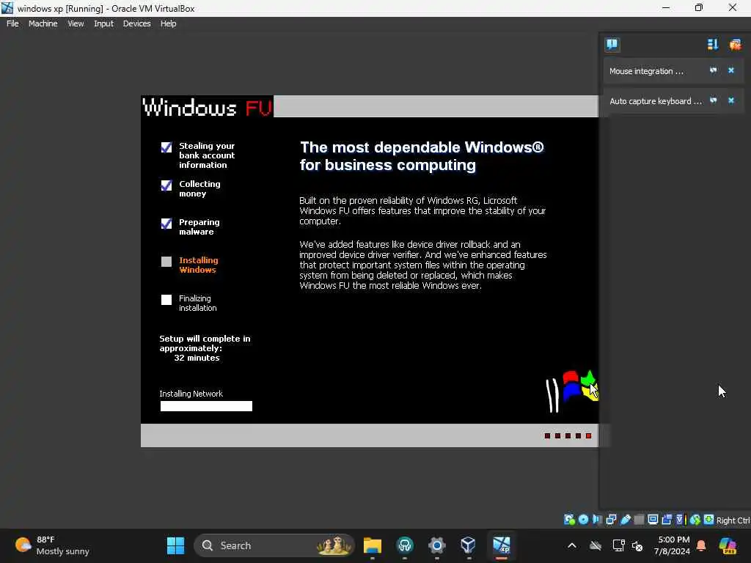
Task: Open Settings gear on the taskbar
Action: 437,545
